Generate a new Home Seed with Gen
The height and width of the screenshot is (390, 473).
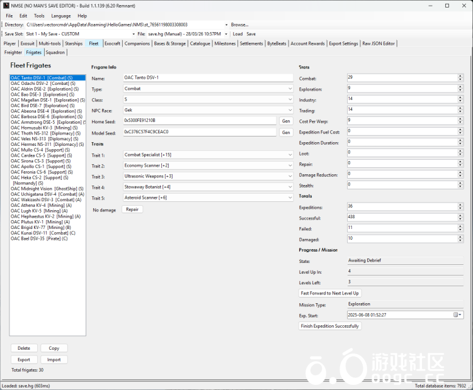(x=286, y=121)
